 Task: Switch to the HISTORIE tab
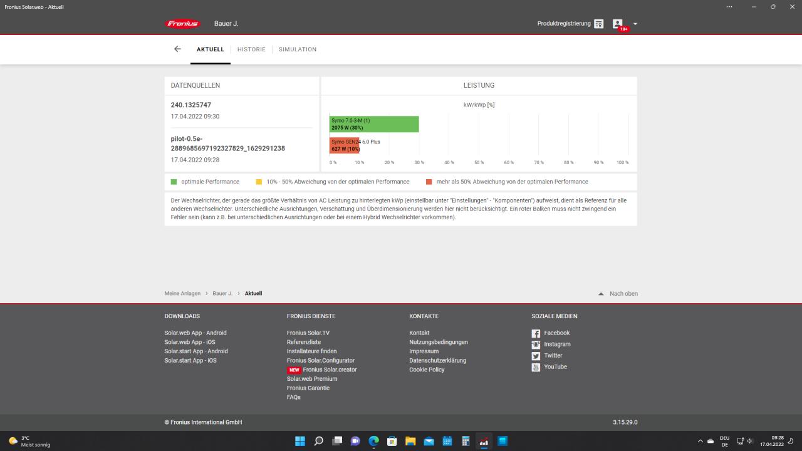[x=251, y=49]
